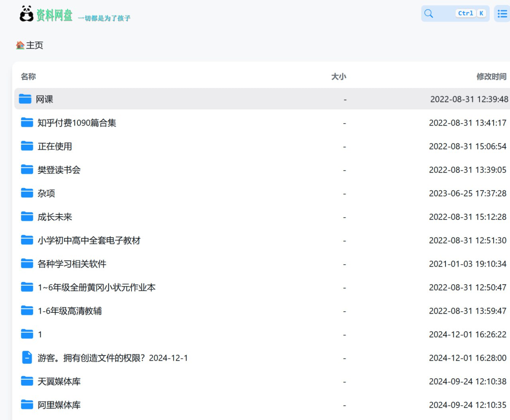Click the date 2021-01-03 19:10:34
The width and height of the screenshot is (510, 420).
click(x=467, y=264)
